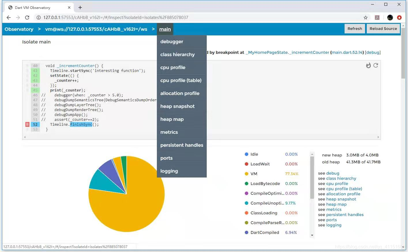Open cpu profile (table) menu entry
Screen dimensions: 408x252
pos(182,80)
